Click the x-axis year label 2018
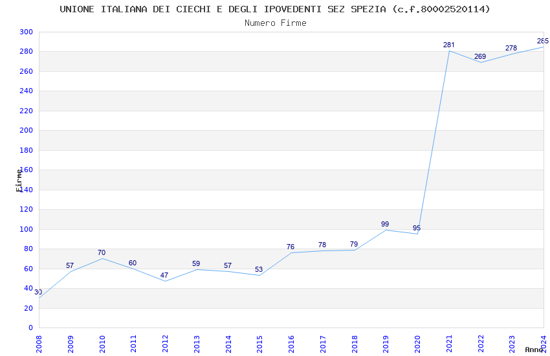This screenshot has width=550, height=356. pyautogui.click(x=355, y=344)
